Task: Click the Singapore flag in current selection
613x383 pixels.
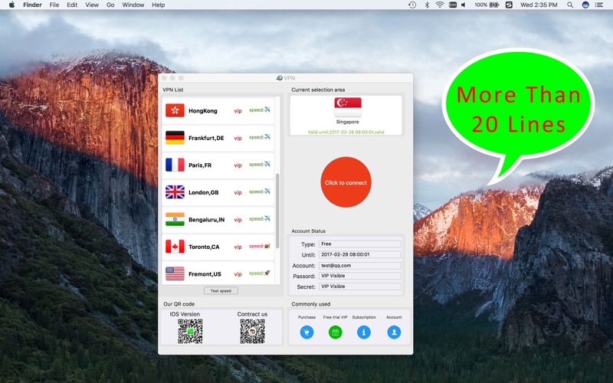Action: point(348,107)
